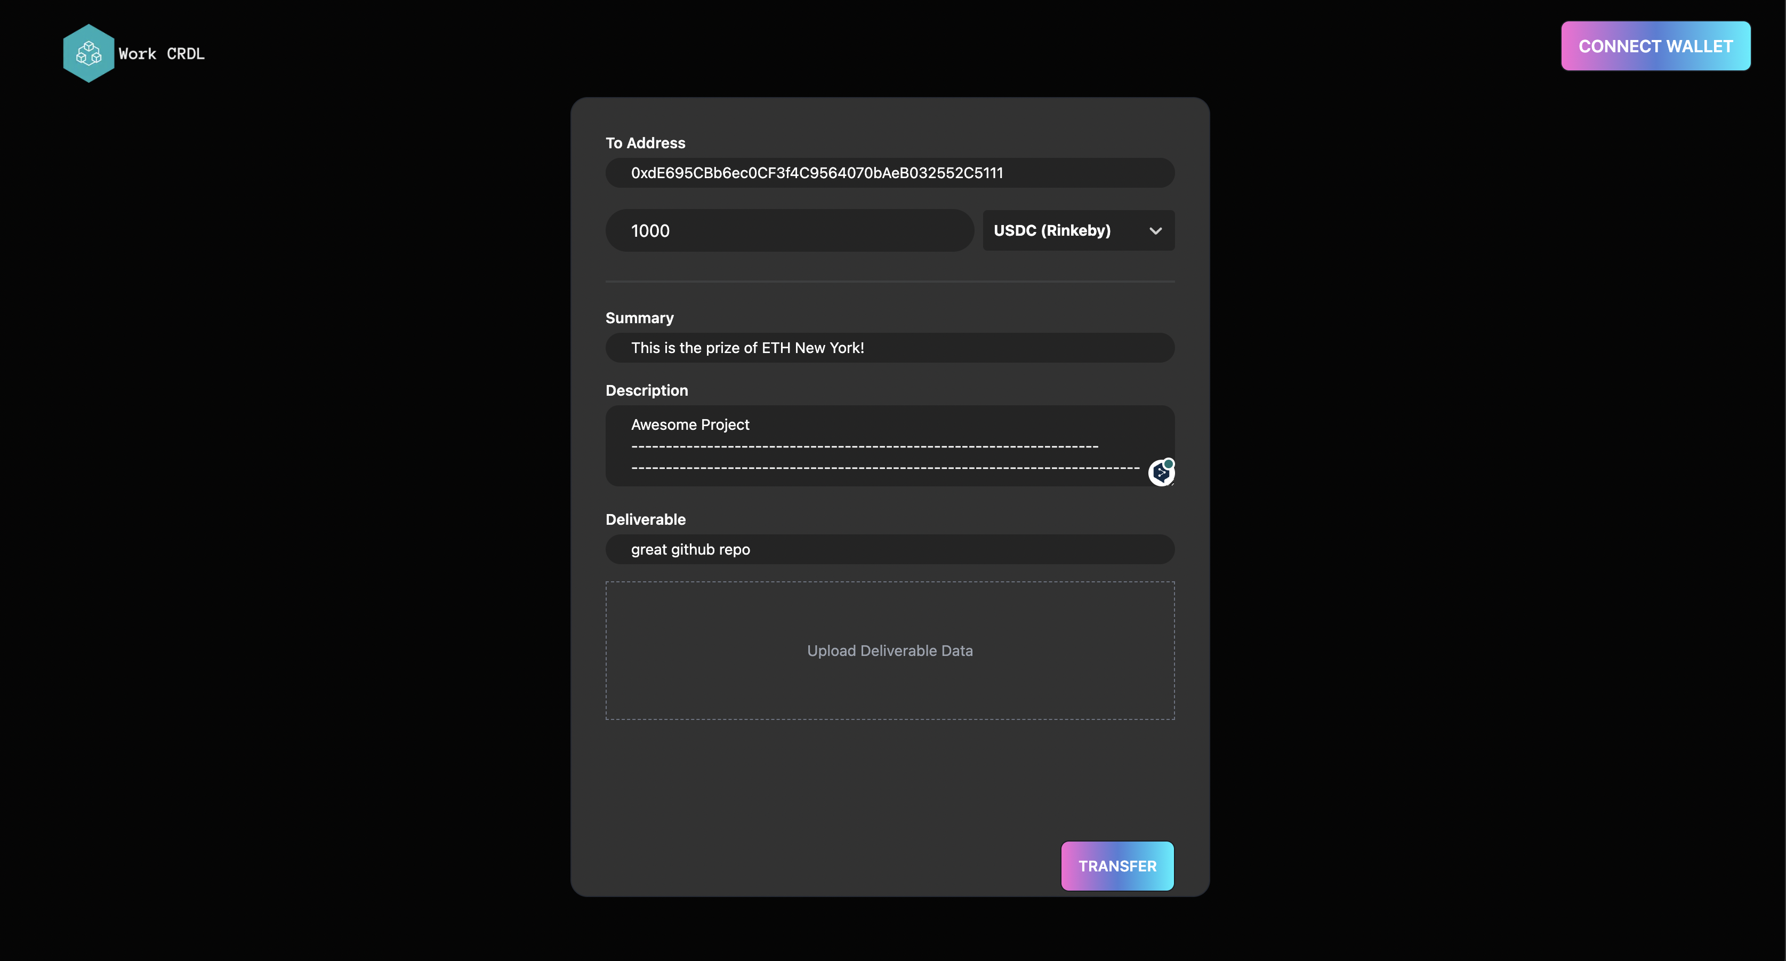
Task: Click the 'Deliverable' label
Action: (x=646, y=519)
